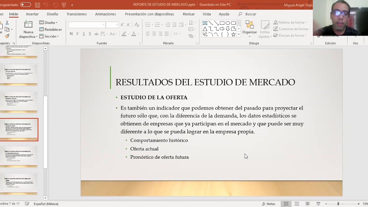Select the Text Box shape in shapes gallery
Screen dimensions: 368x207
click(x=205, y=23)
